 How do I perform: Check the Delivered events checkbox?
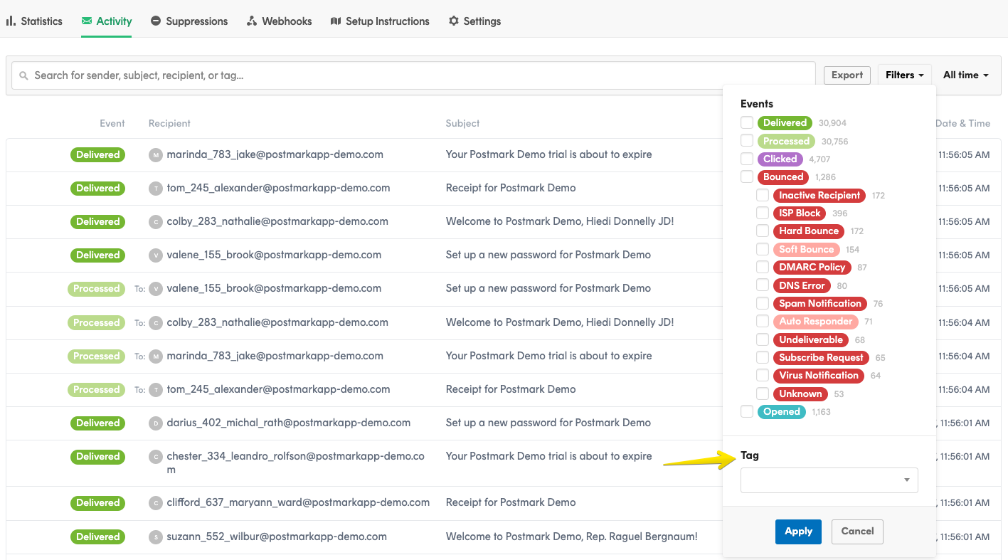click(747, 122)
